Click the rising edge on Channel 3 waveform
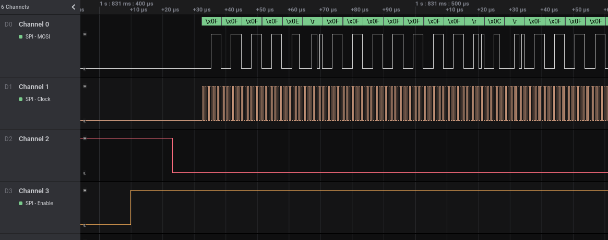The width and height of the screenshot is (608, 240). pyautogui.click(x=130, y=207)
